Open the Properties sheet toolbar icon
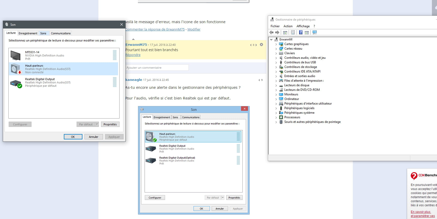437x219 pixels. pos(293,33)
